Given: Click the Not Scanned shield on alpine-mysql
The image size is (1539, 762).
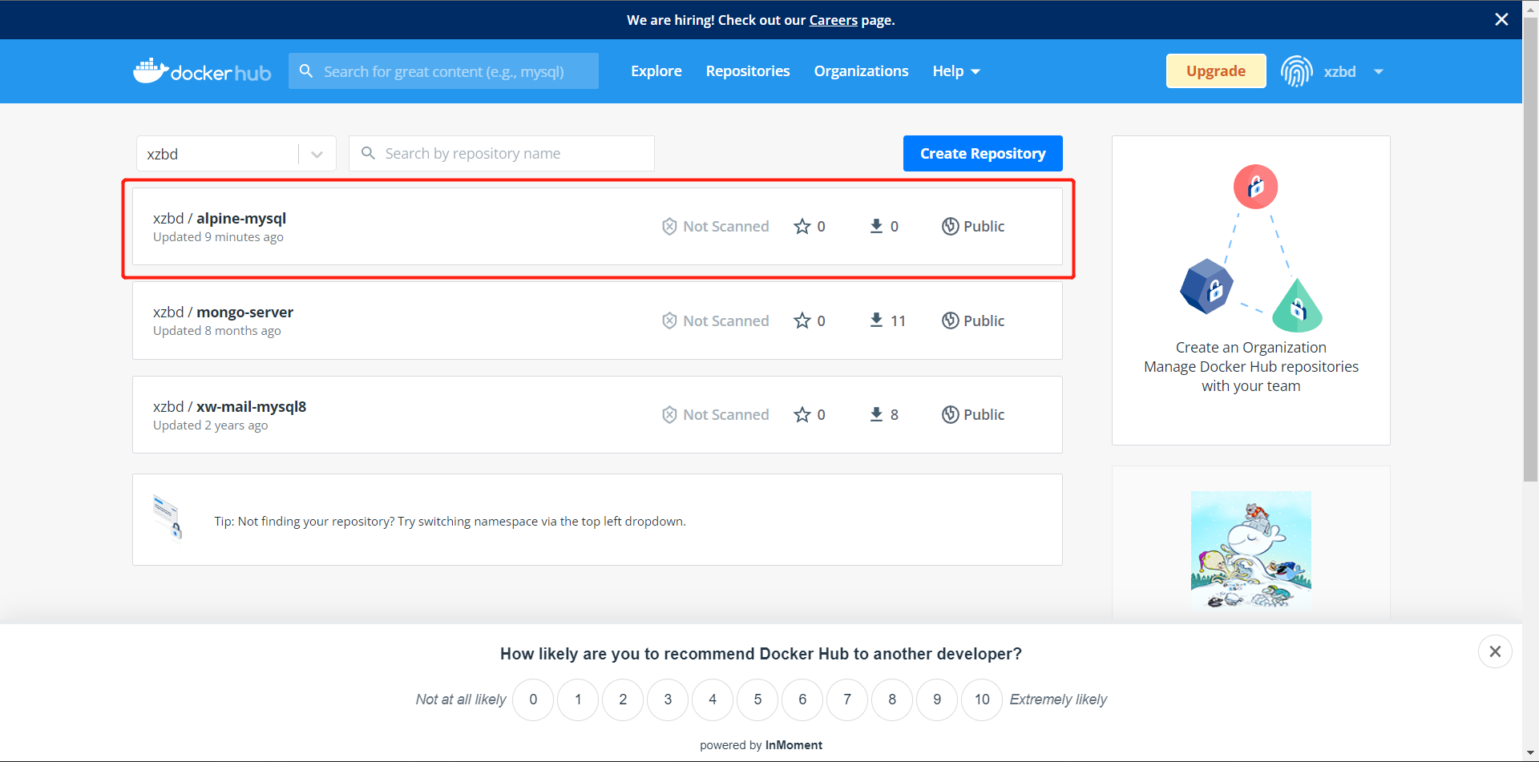Looking at the screenshot, I should 670,226.
